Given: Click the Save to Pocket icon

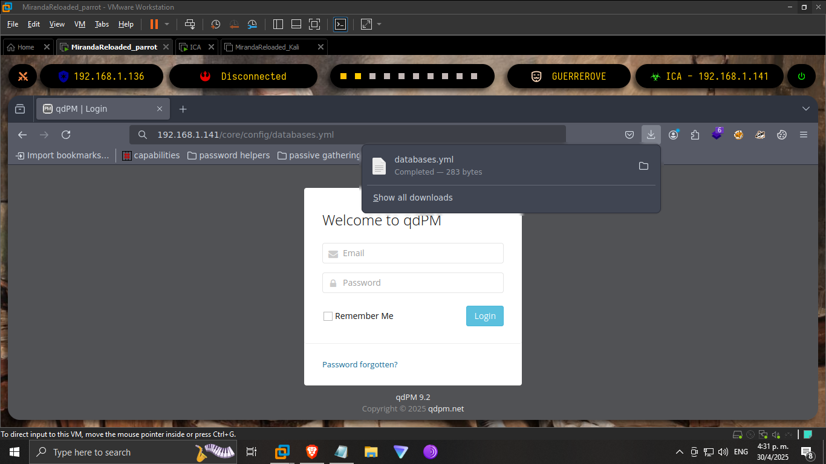Looking at the screenshot, I should coord(629,135).
